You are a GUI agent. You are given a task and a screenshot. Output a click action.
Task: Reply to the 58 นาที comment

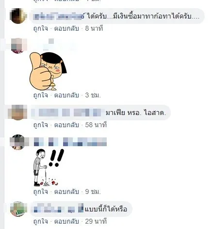click(66, 125)
